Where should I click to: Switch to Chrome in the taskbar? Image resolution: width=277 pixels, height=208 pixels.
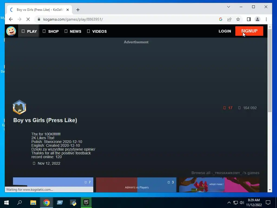point(47,203)
